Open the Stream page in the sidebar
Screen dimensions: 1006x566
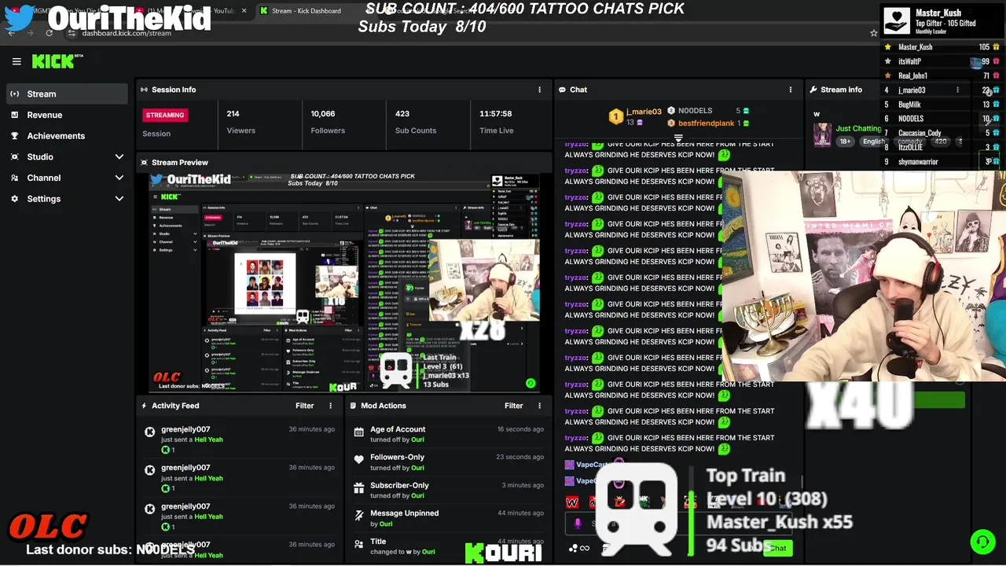coord(67,94)
